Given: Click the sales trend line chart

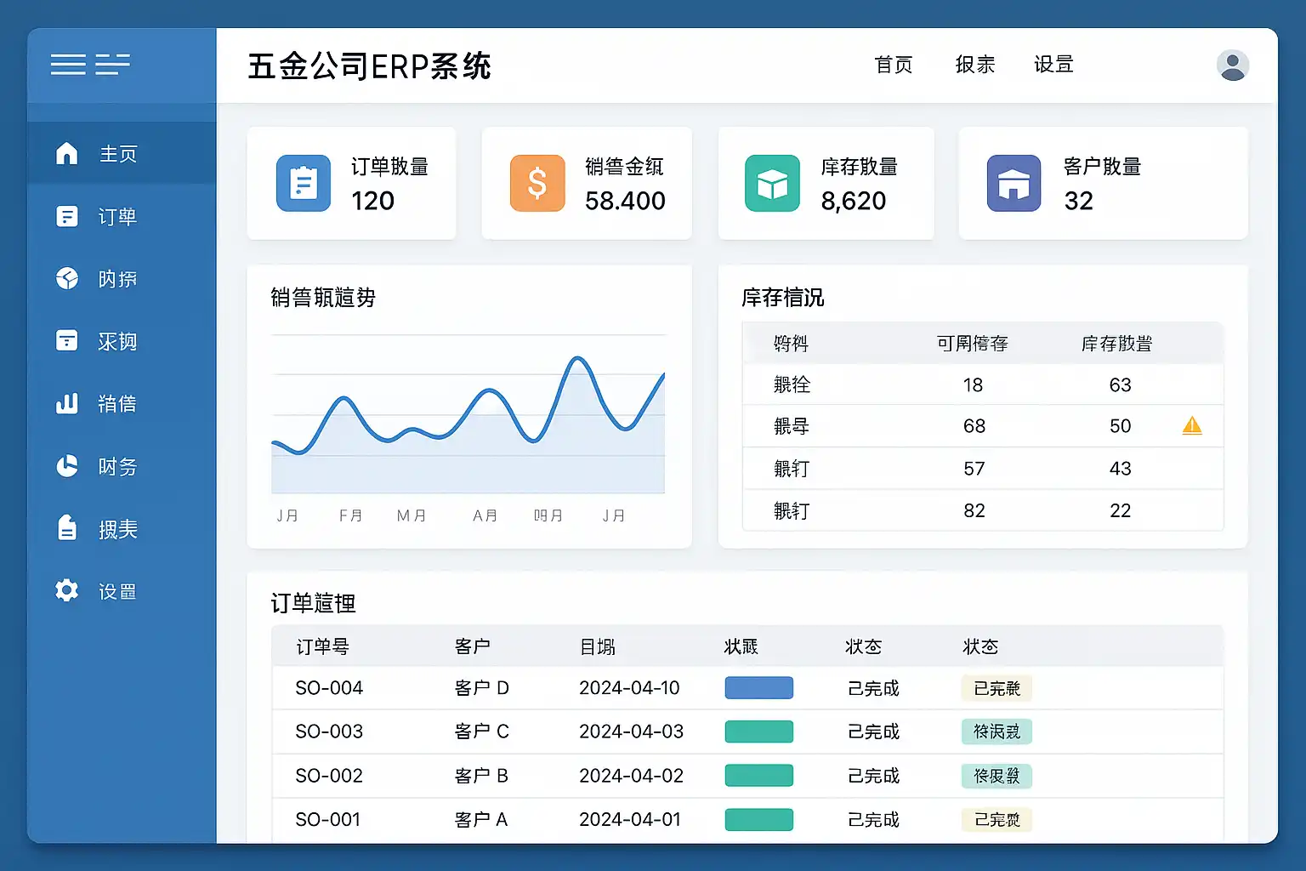Looking at the screenshot, I should pyautogui.click(x=468, y=417).
